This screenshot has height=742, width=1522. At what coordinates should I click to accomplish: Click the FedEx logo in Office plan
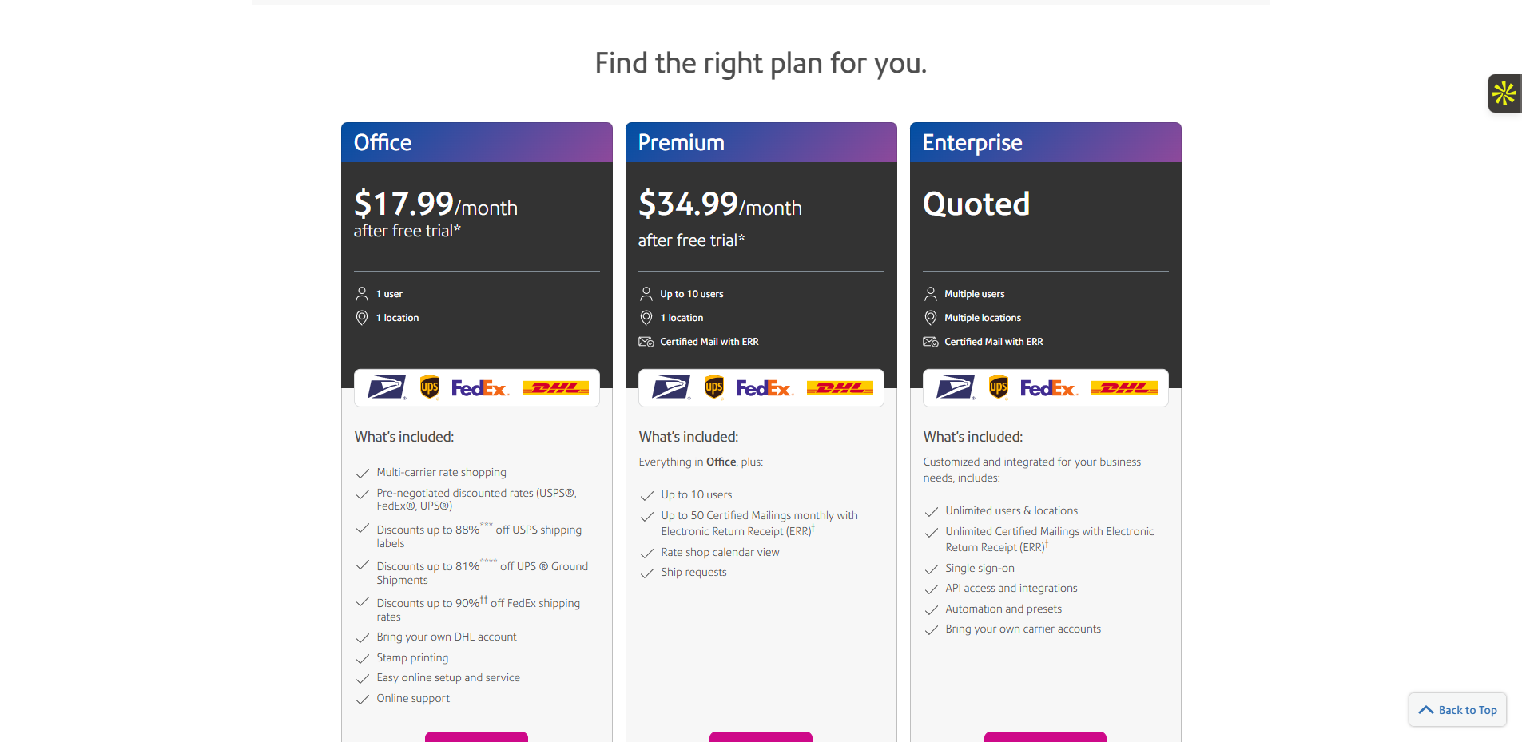point(479,388)
